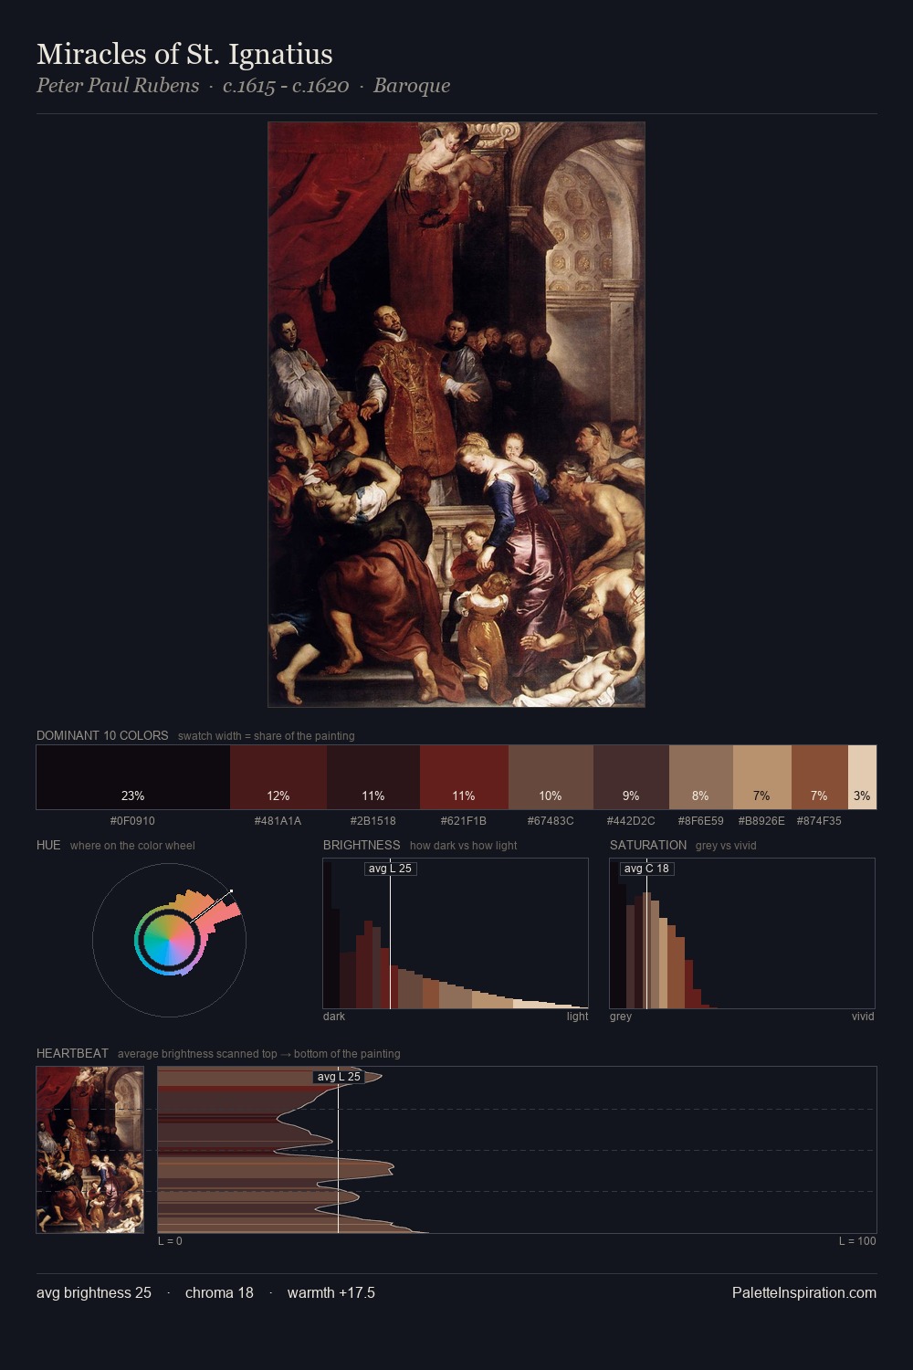Click the hex code text #2B1518
This screenshot has width=913, height=1370.
pos(373,821)
